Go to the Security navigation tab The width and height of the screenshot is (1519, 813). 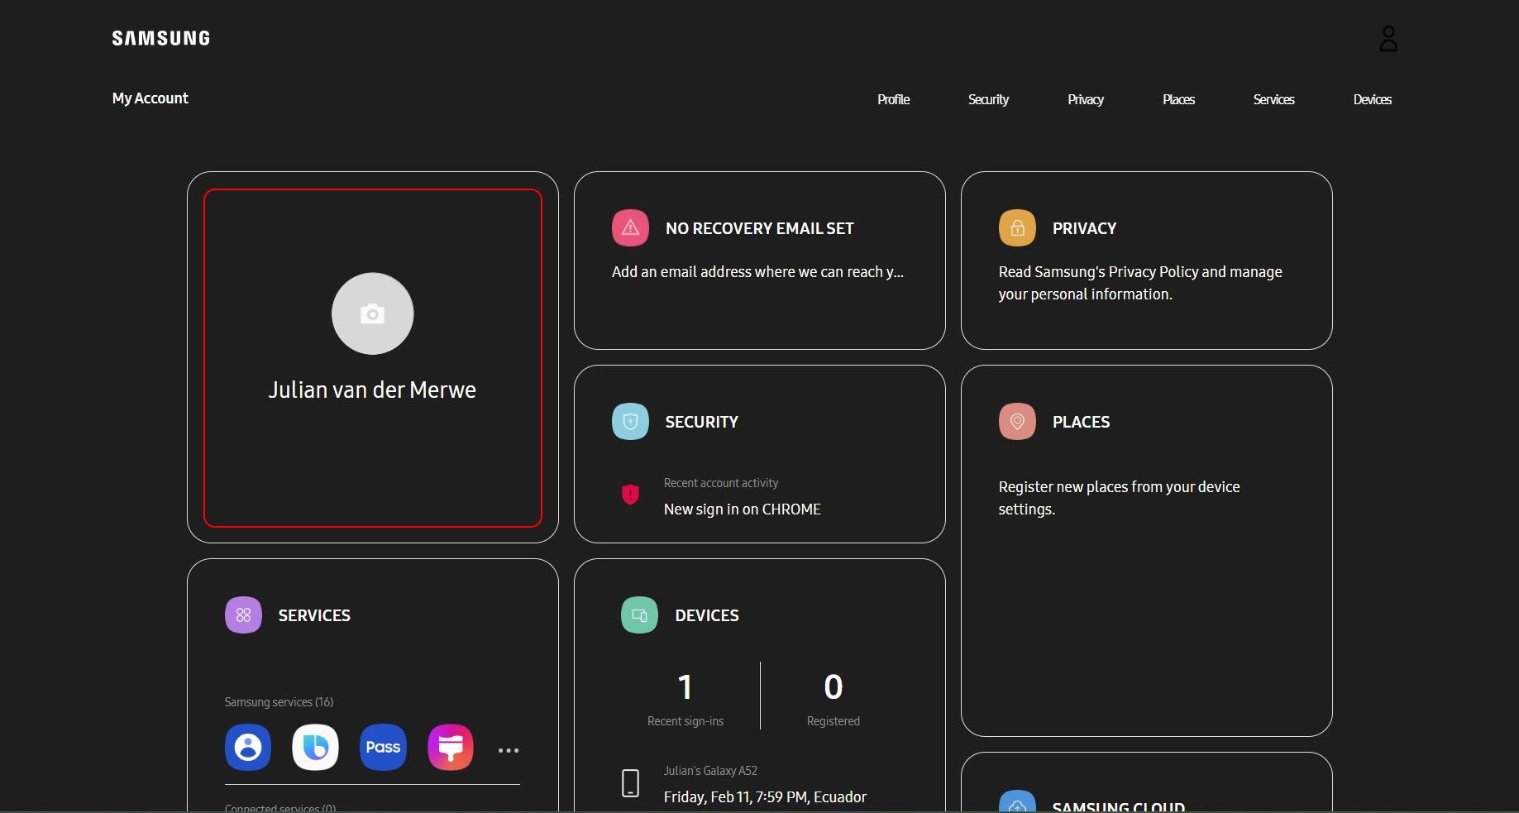tap(988, 99)
